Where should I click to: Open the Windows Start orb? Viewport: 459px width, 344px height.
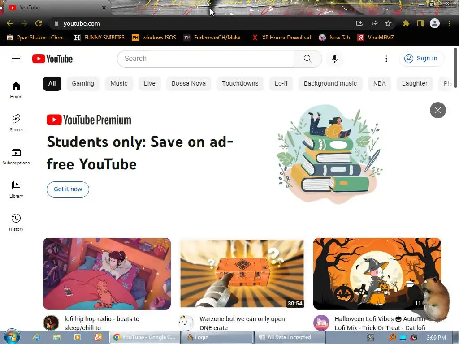tap(12, 337)
